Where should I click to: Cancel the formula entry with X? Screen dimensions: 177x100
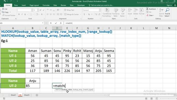click(51, 23)
